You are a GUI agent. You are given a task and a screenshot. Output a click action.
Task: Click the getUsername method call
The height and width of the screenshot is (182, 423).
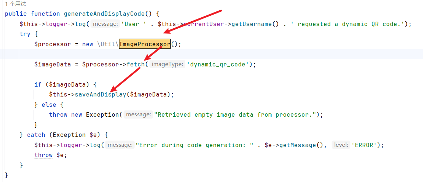(x=251, y=24)
